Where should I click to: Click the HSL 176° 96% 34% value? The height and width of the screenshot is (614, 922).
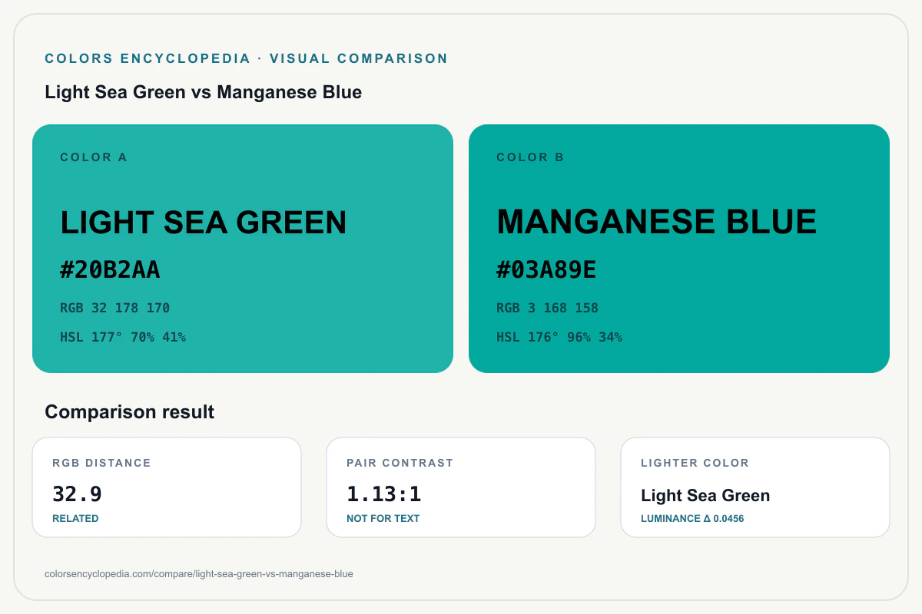coord(559,337)
